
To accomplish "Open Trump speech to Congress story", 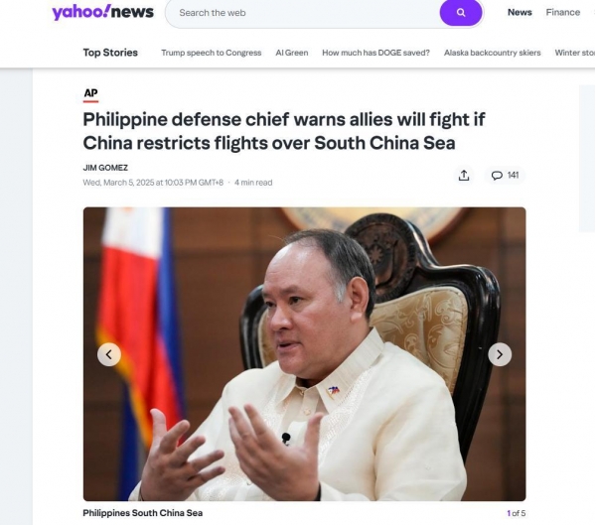I will tap(211, 53).
